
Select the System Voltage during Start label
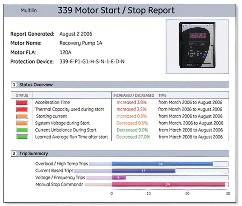[62, 123]
